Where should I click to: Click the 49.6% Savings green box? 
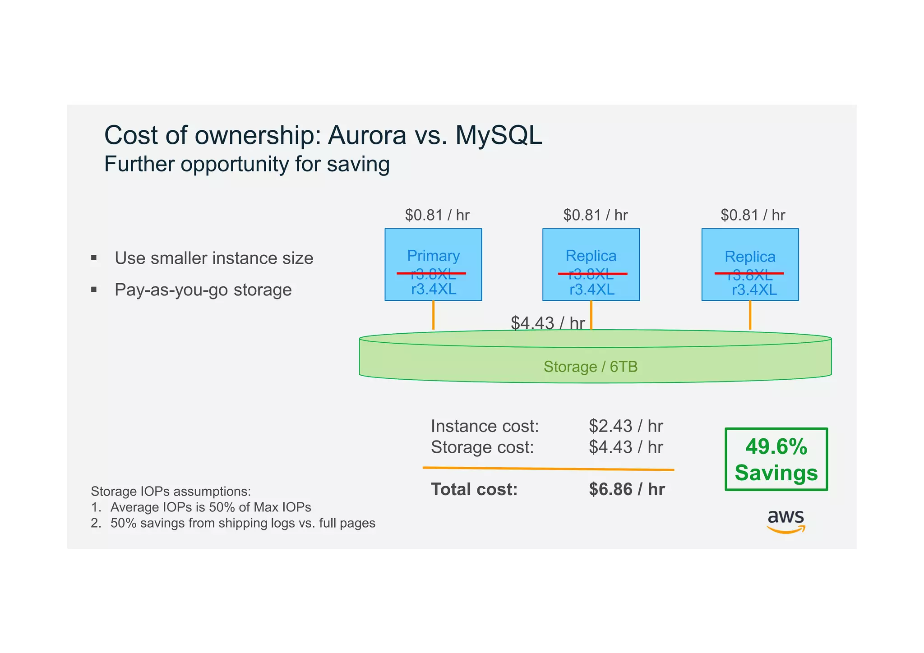click(x=776, y=459)
